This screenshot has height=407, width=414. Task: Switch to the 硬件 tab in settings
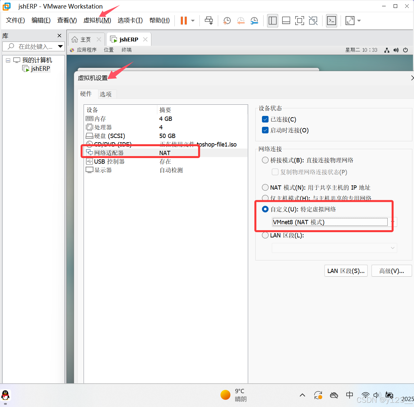(x=86, y=94)
